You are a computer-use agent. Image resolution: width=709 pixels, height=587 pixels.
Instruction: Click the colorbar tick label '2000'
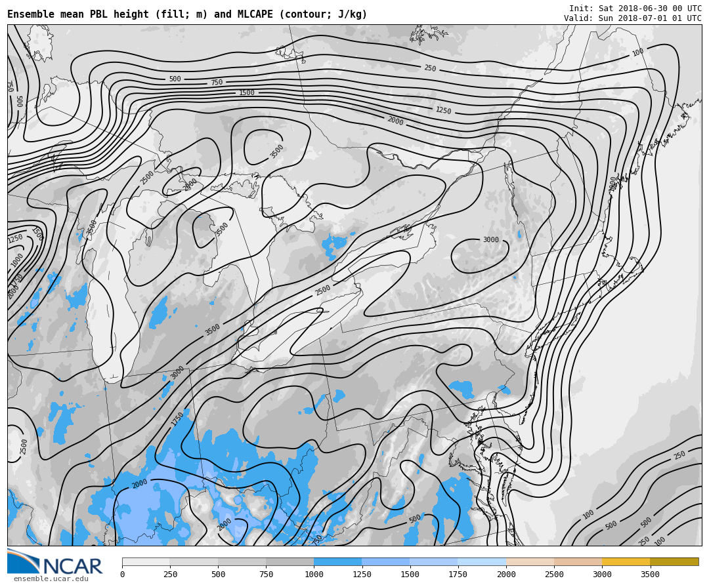pos(506,575)
